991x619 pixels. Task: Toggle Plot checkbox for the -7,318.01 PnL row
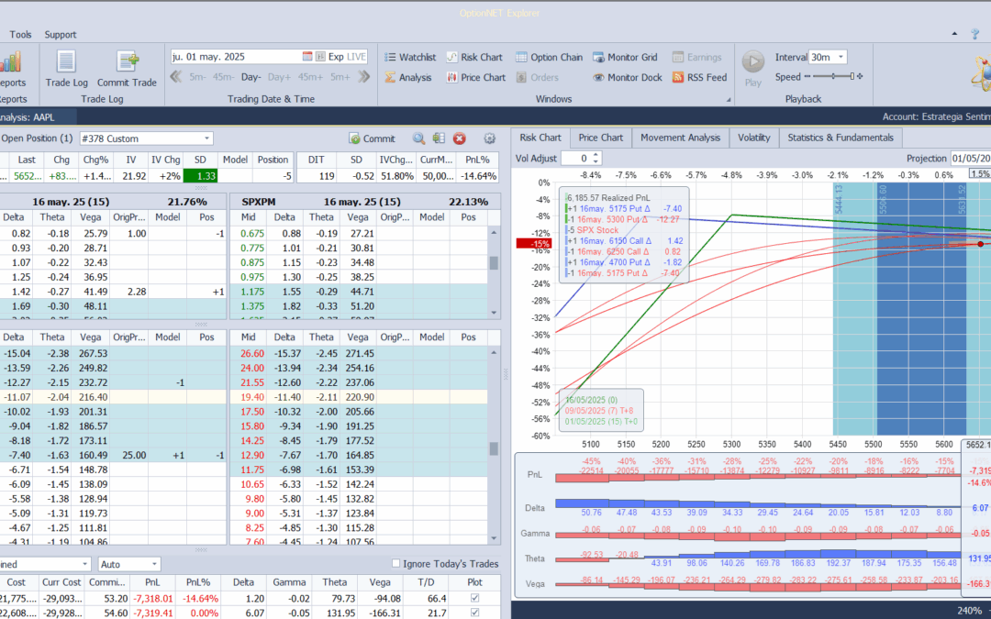(x=474, y=598)
